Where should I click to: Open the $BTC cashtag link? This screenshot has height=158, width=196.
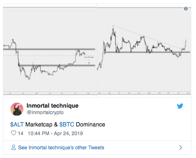pos(67,125)
